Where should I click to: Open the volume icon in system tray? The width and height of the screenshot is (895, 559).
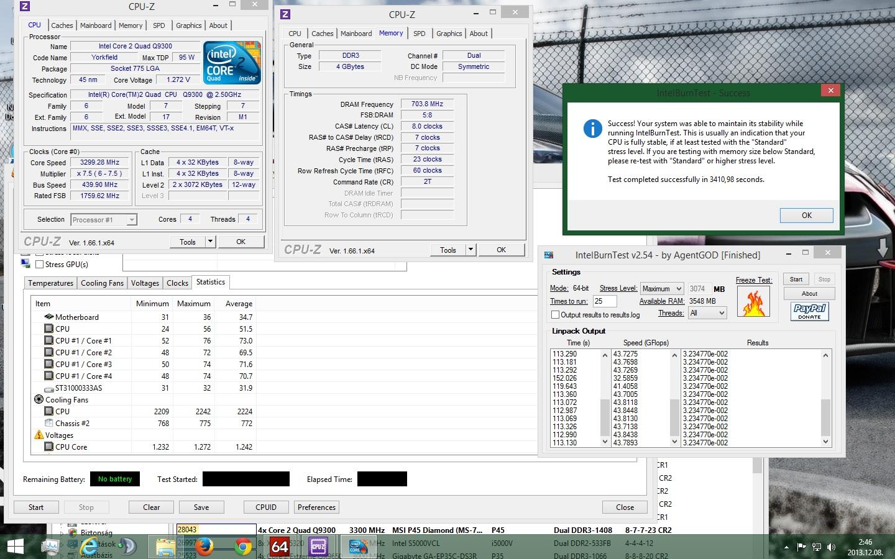point(830,547)
